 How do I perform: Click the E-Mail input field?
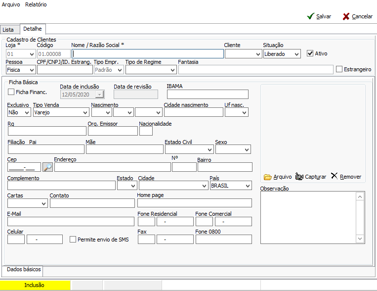pyautogui.click(x=71, y=221)
